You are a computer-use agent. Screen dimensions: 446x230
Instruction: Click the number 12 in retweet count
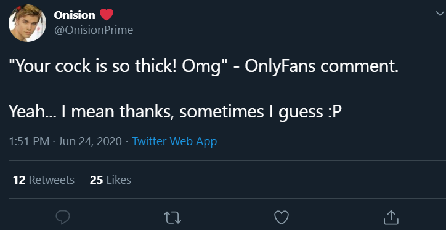[x=19, y=180]
